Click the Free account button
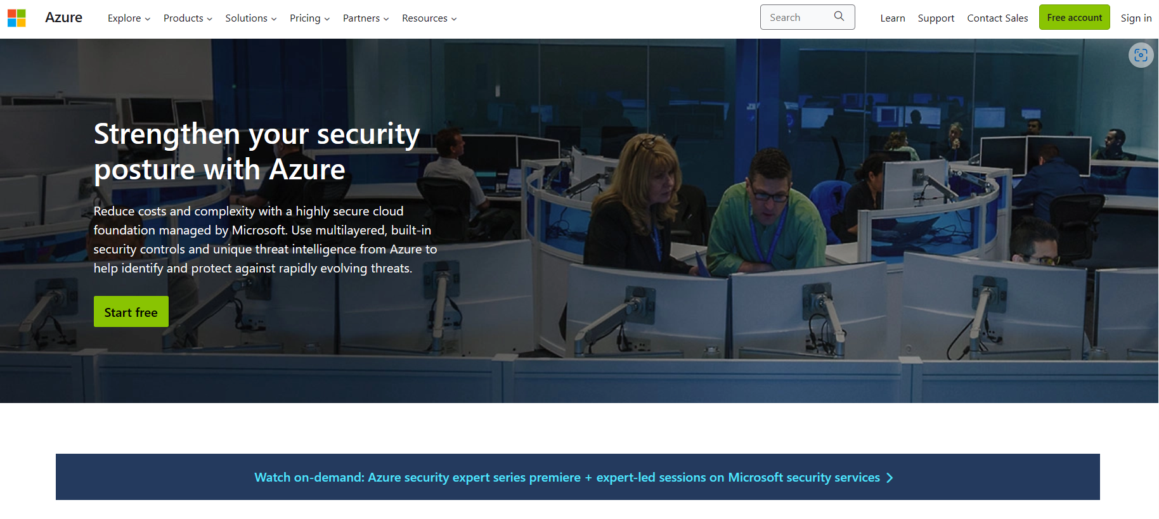Image resolution: width=1159 pixels, height=519 pixels. click(x=1074, y=17)
